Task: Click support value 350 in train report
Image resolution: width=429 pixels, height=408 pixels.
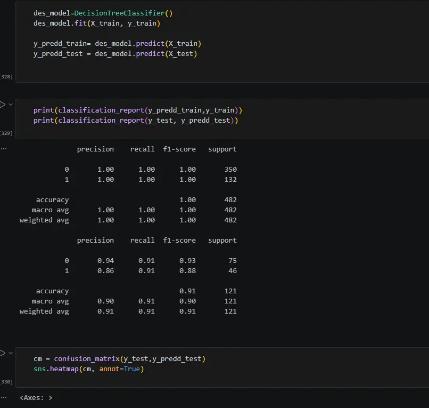Action: [x=230, y=170]
